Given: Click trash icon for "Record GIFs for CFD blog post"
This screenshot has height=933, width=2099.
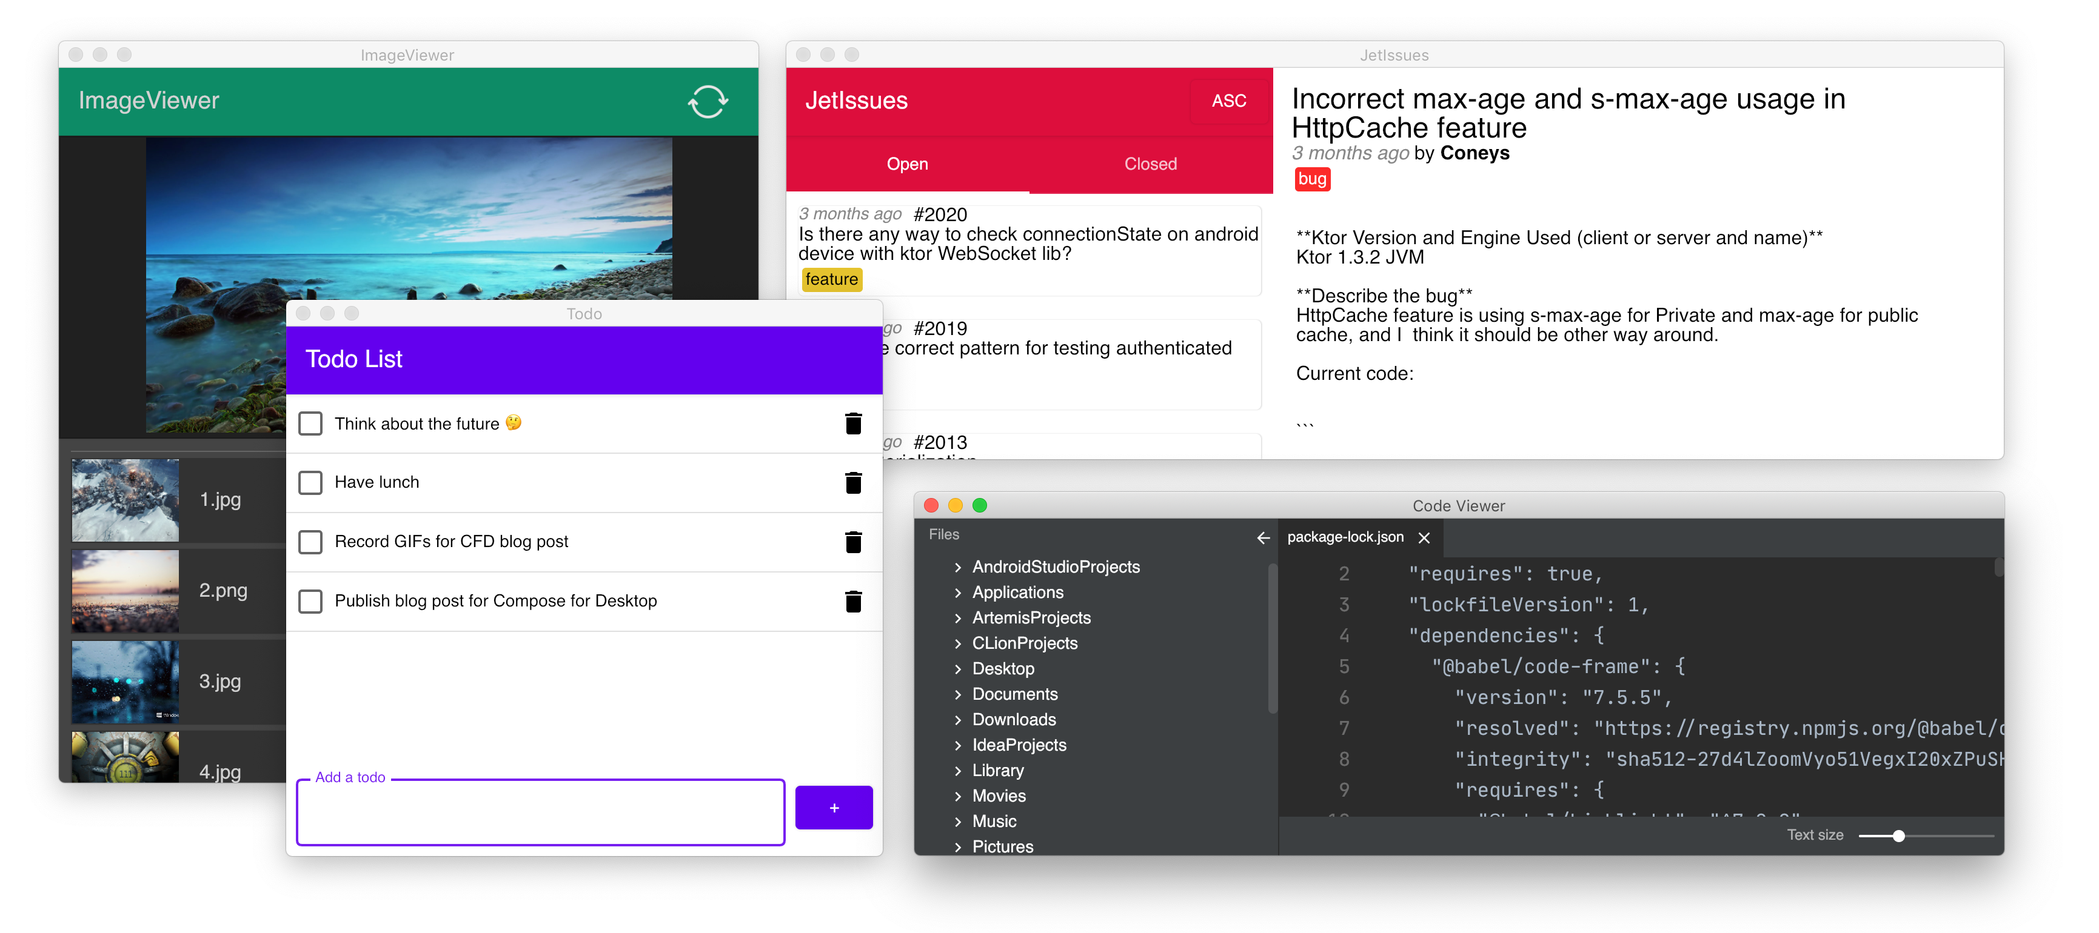Looking at the screenshot, I should (x=853, y=542).
